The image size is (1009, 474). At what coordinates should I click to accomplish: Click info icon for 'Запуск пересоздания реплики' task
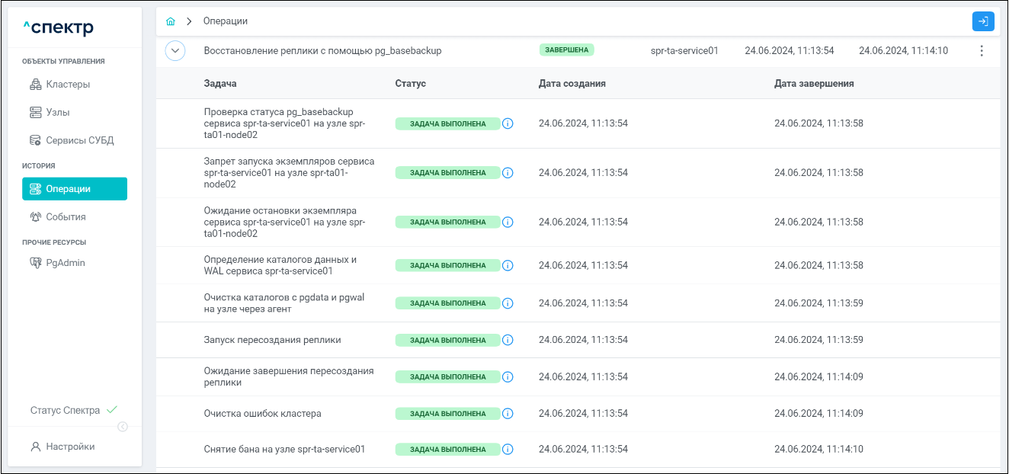tap(508, 340)
